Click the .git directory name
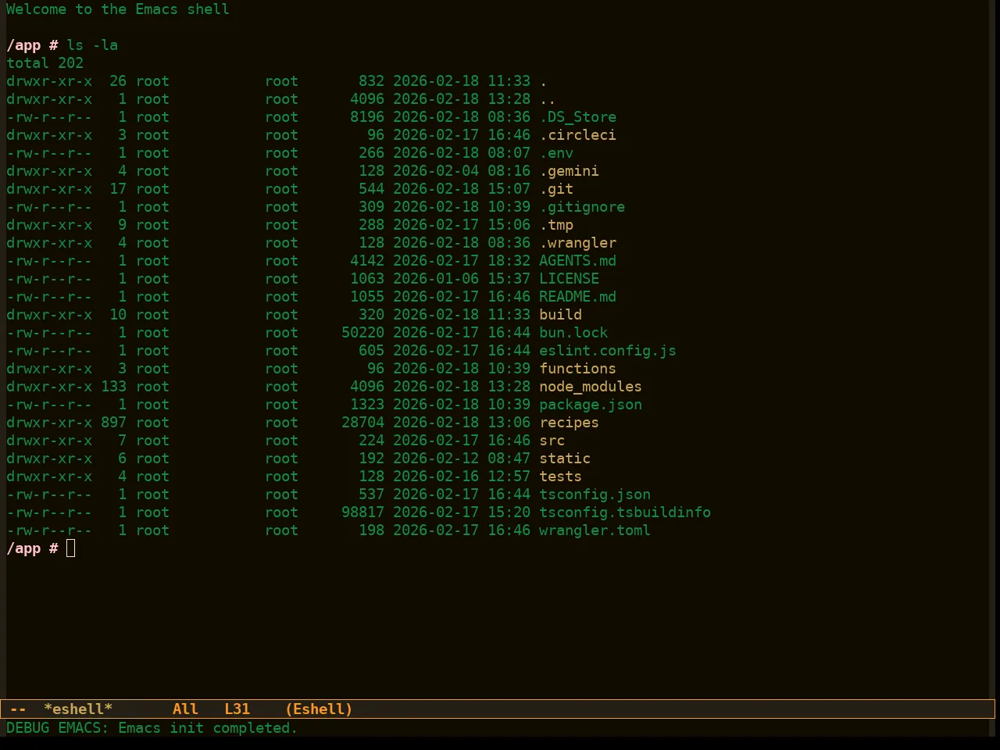Viewport: 1000px width, 750px height. pos(556,189)
